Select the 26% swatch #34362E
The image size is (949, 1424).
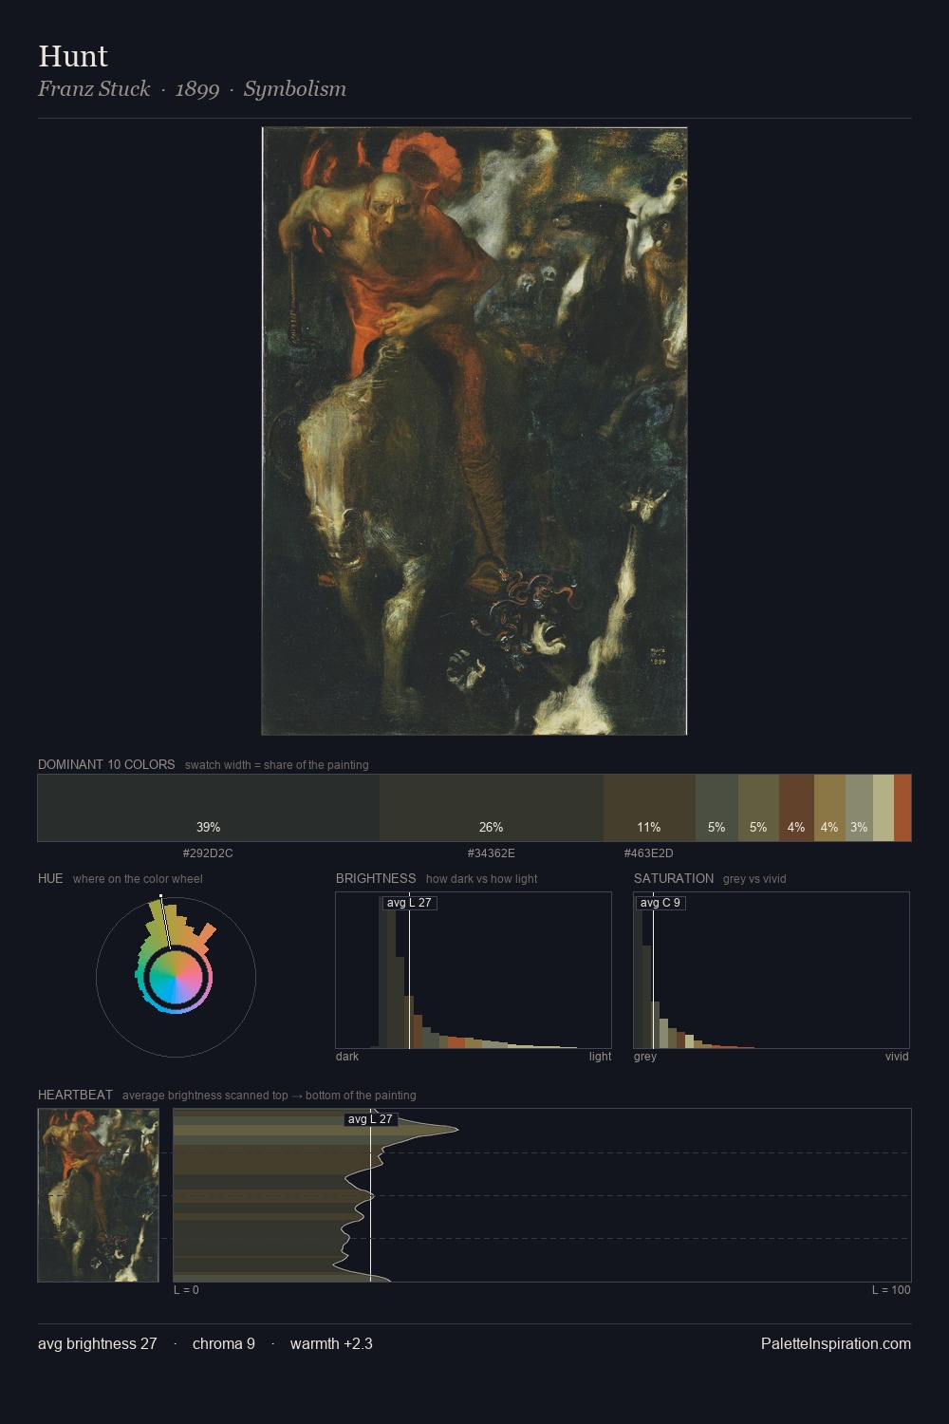(x=492, y=808)
